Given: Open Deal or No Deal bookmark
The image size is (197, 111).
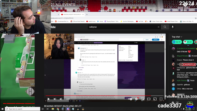Looking at the screenshot, I should [x=187, y=21].
